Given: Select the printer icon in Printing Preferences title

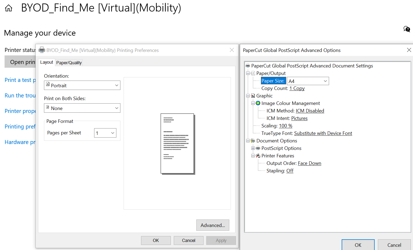Looking at the screenshot, I should (42, 50).
